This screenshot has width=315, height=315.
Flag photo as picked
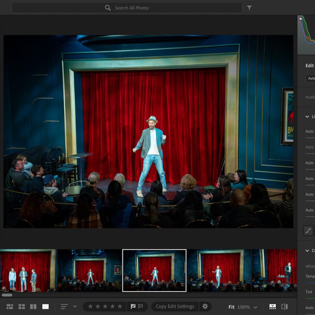tap(133, 306)
